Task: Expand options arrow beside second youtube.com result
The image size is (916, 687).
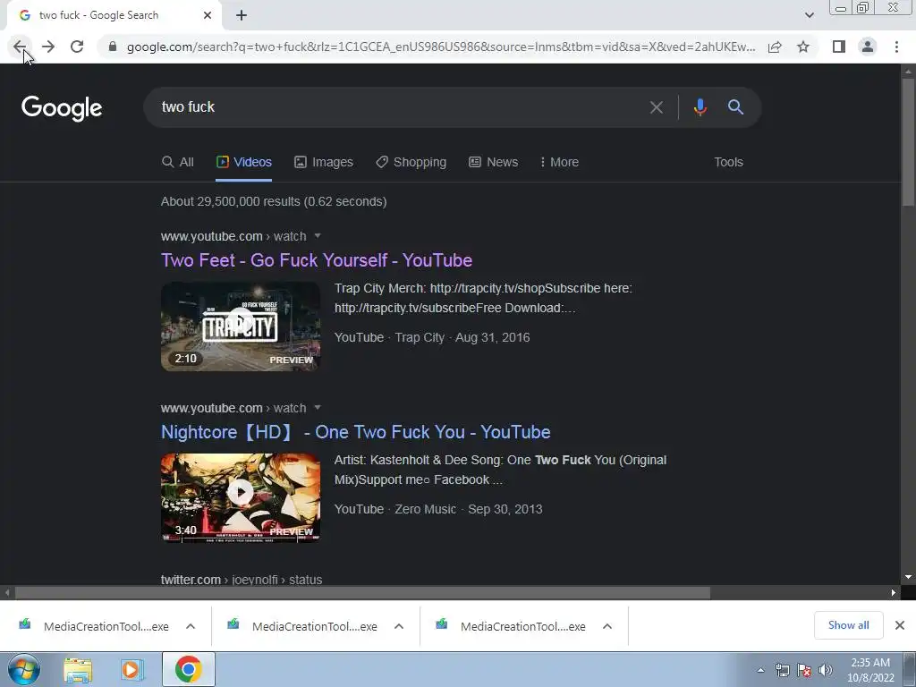Action: point(318,408)
